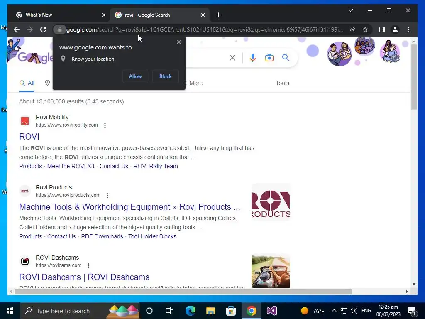Open the Tools search option

point(282,83)
